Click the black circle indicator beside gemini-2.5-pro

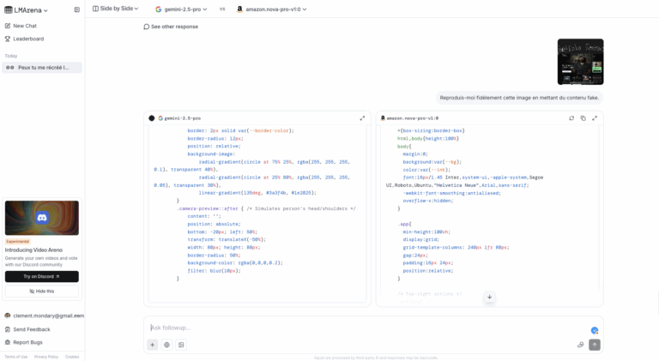point(152,118)
